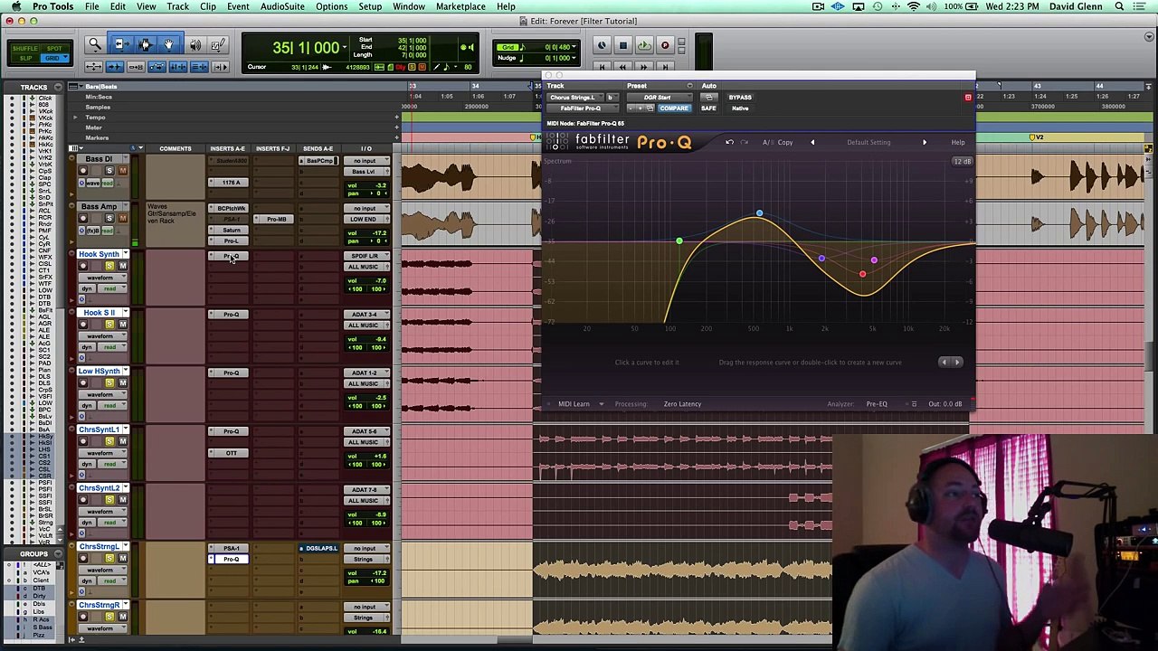Open the Window menu
Viewport: 1158px width, 651px height.
pos(409,6)
